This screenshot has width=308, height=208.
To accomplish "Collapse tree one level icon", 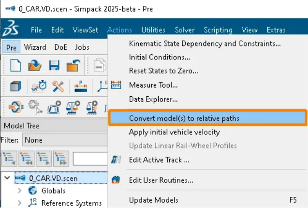I will (9, 159).
